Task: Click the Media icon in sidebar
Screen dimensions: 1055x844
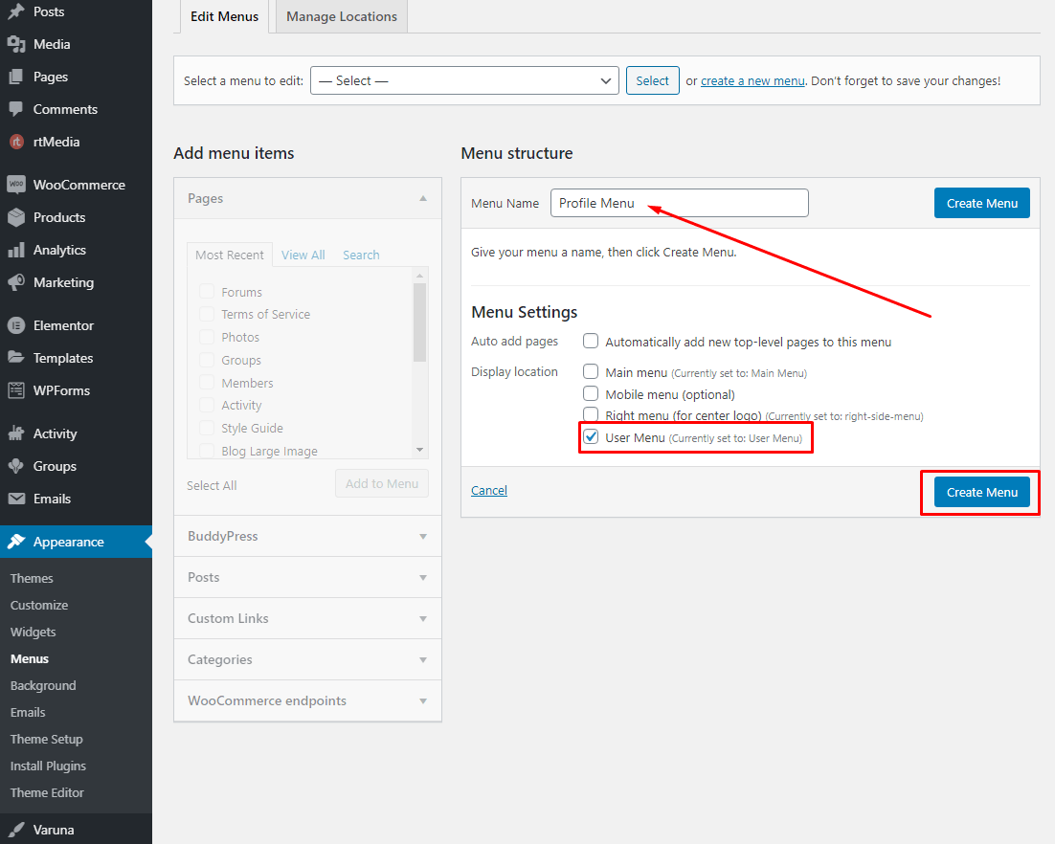Action: (16, 44)
